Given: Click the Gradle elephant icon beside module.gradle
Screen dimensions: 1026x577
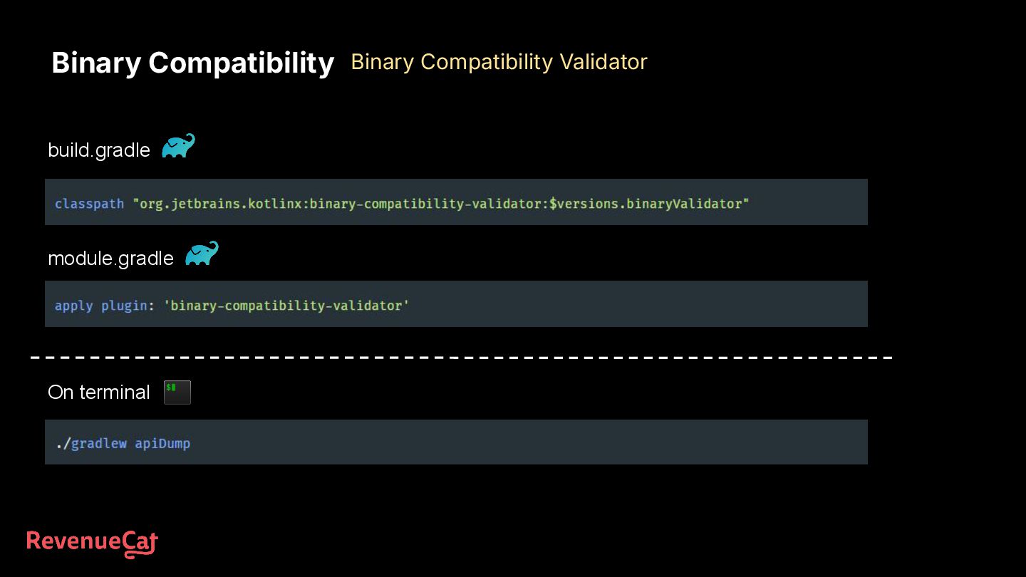Looking at the screenshot, I should 202,254.
